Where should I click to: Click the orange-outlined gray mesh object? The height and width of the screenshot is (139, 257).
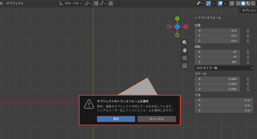click(141, 88)
